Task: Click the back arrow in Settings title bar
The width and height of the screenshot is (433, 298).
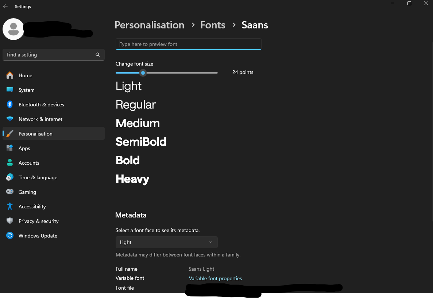Action: tap(5, 6)
